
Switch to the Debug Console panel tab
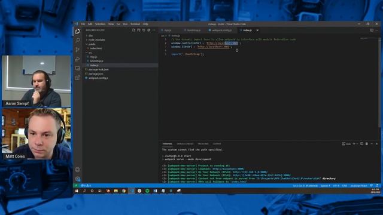[185, 144]
